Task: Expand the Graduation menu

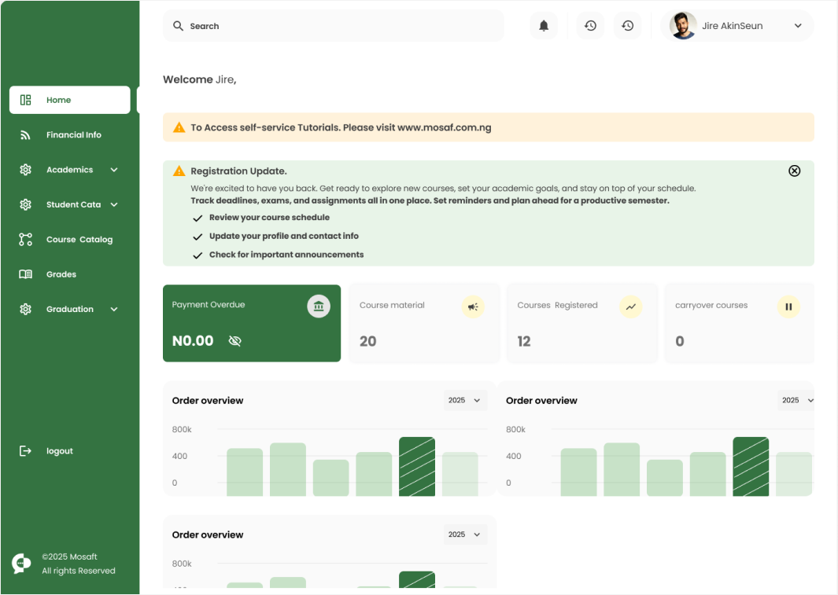Action: [x=113, y=309]
